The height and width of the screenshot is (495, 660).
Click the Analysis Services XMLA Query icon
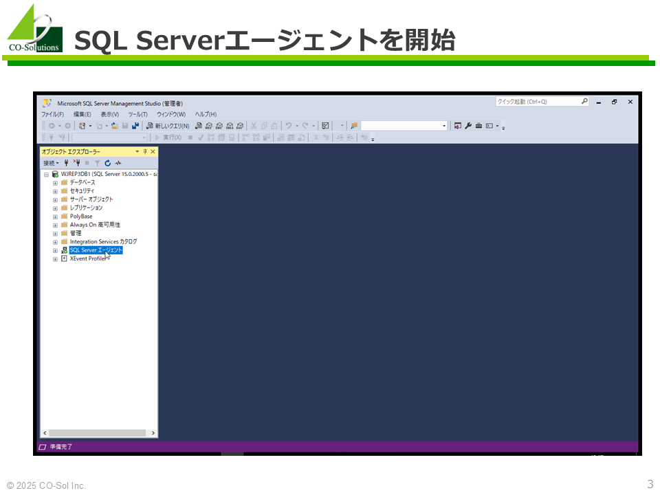pyautogui.click(x=230, y=126)
